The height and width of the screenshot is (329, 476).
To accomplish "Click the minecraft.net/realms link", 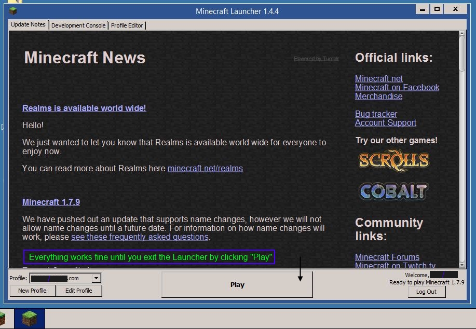I will (x=205, y=168).
